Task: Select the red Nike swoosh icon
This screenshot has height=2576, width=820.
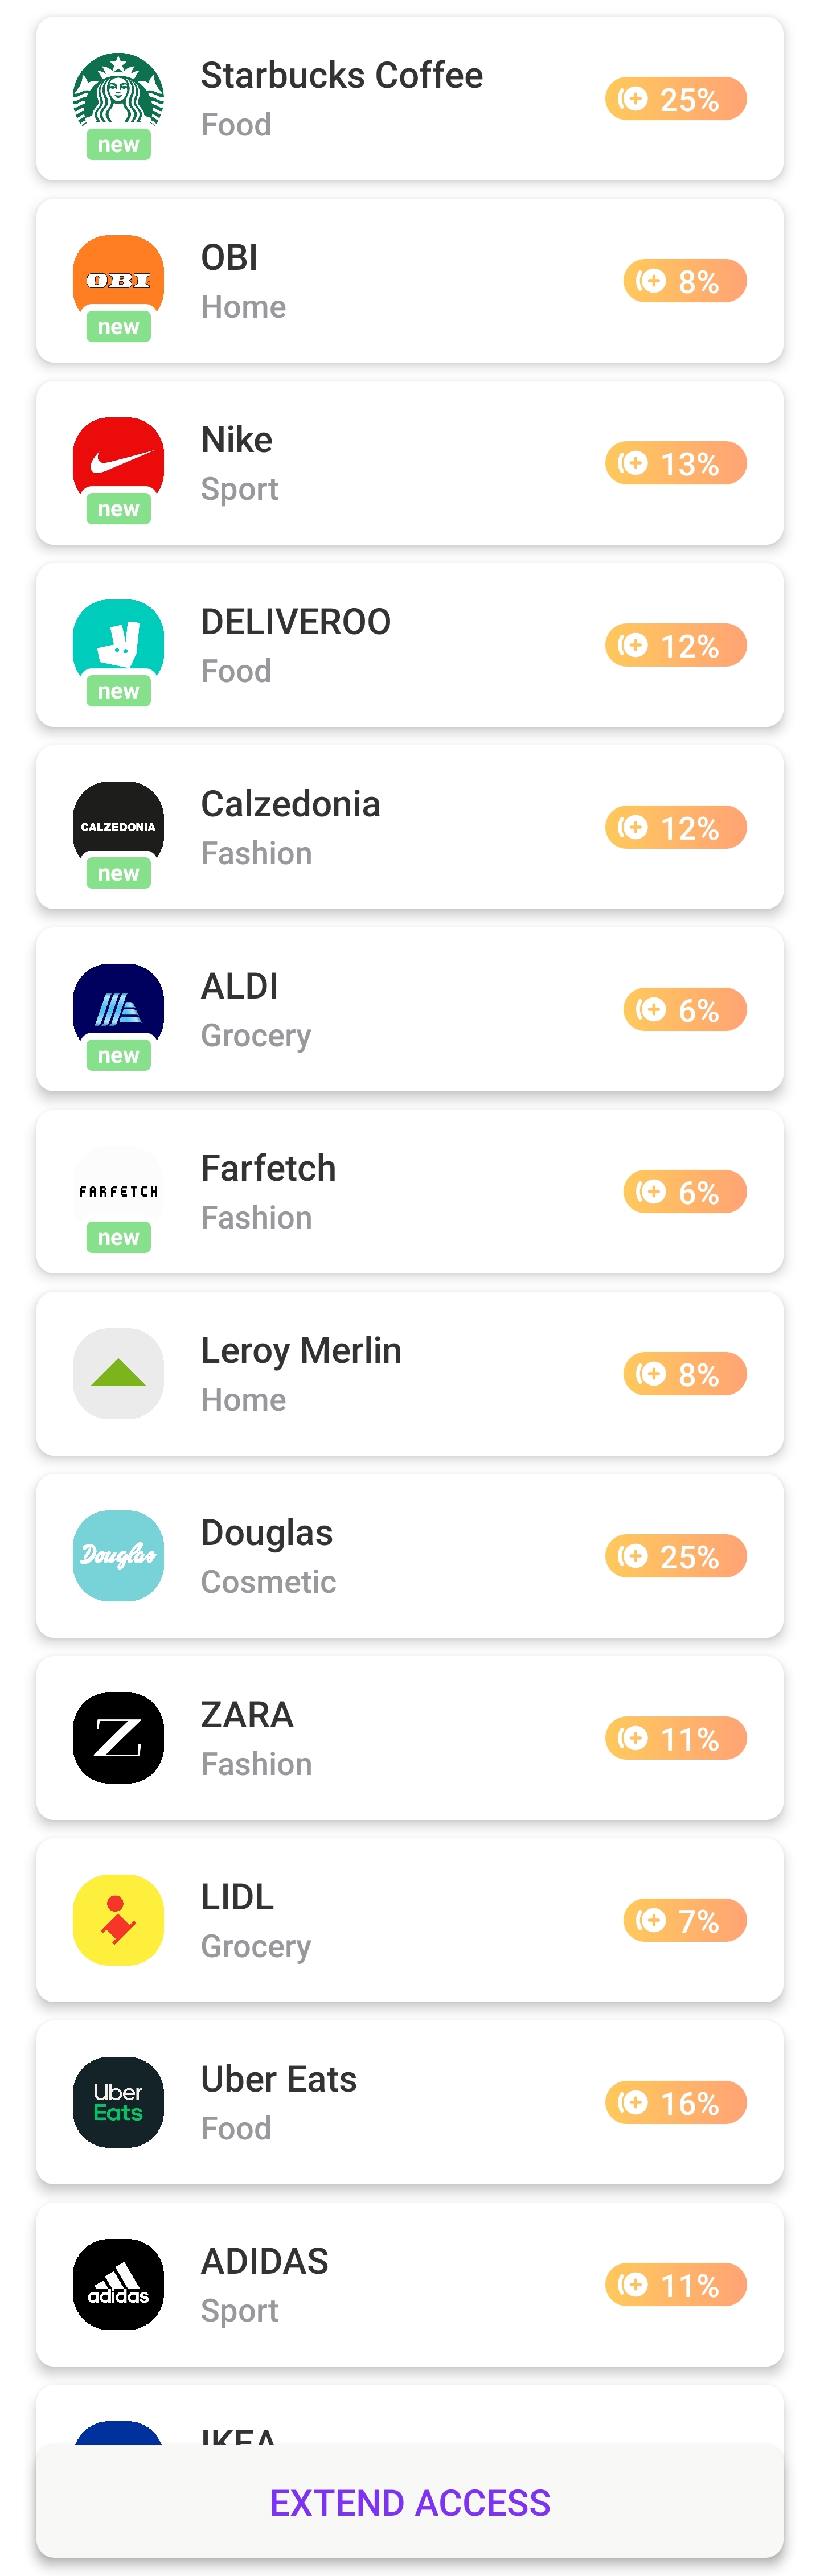Action: tap(118, 462)
